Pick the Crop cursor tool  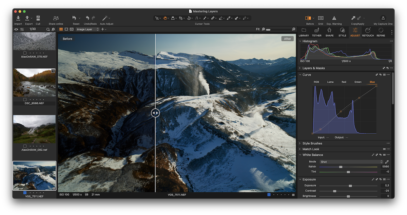181,18
